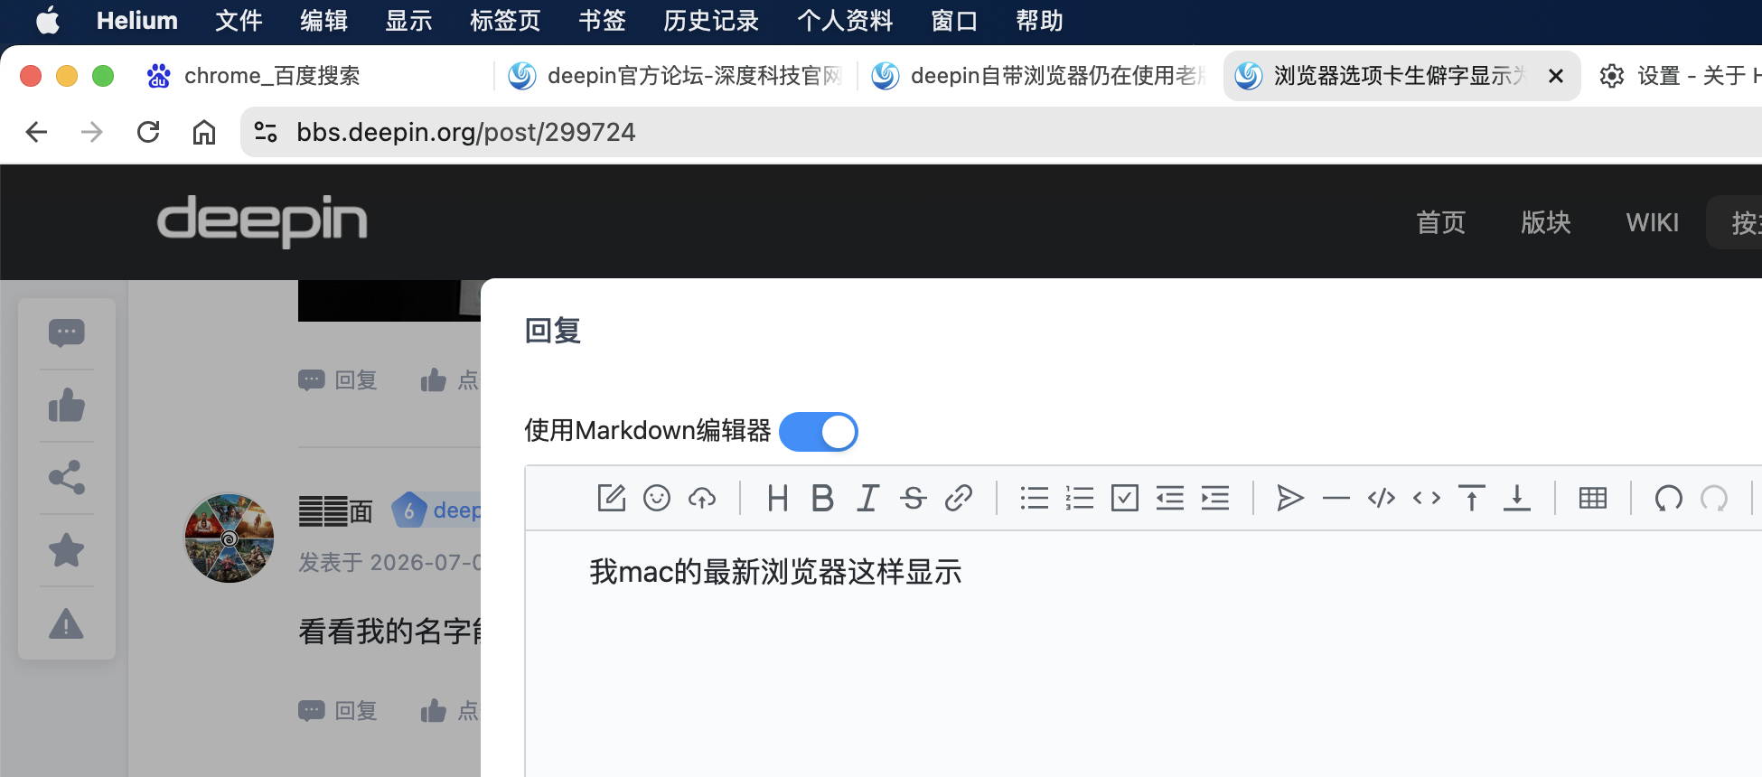Go to the browser home page
Viewport: 1762px width, 777px height.
point(204,132)
